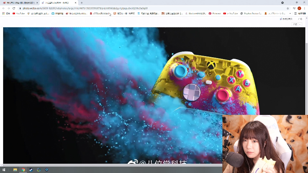308x173 pixels.
Task: Open the Chrome three-dot menu
Action: click(305, 8)
